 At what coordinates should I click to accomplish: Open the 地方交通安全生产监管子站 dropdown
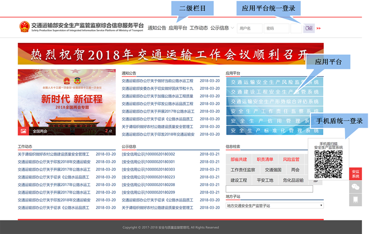(275, 205)
